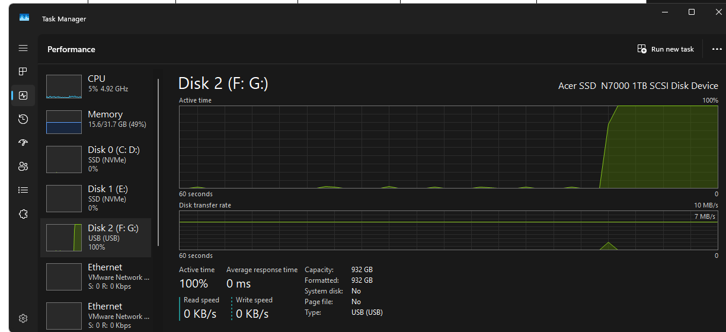Click the Disk 1 mini graph thumbnail
This screenshot has width=726, height=332.
64,199
